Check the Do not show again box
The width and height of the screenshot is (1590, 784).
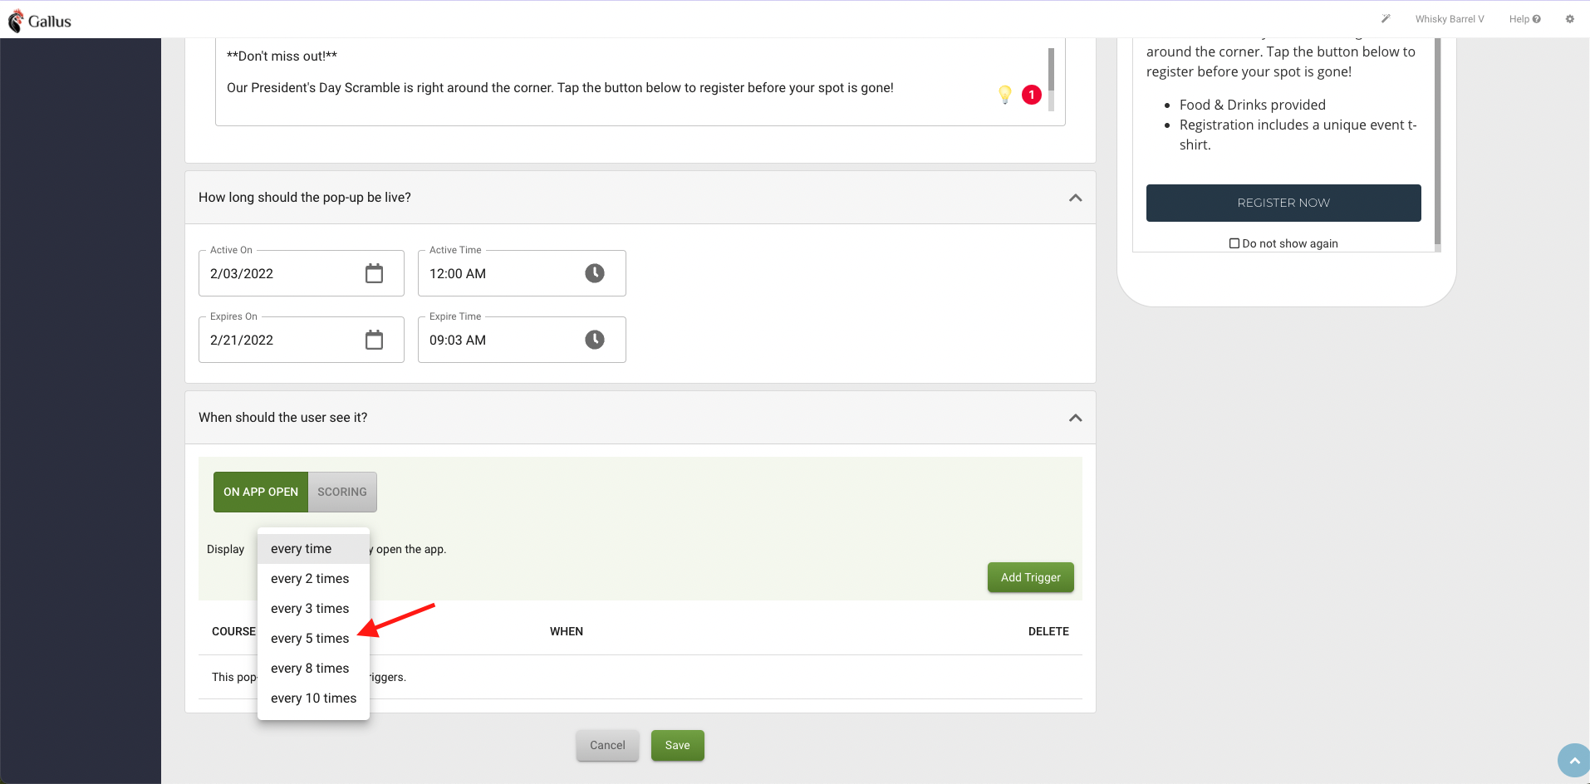point(1234,243)
